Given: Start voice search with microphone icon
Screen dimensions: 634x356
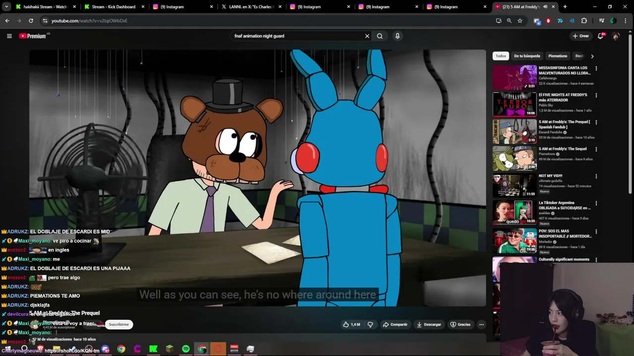Looking at the screenshot, I should point(397,36).
